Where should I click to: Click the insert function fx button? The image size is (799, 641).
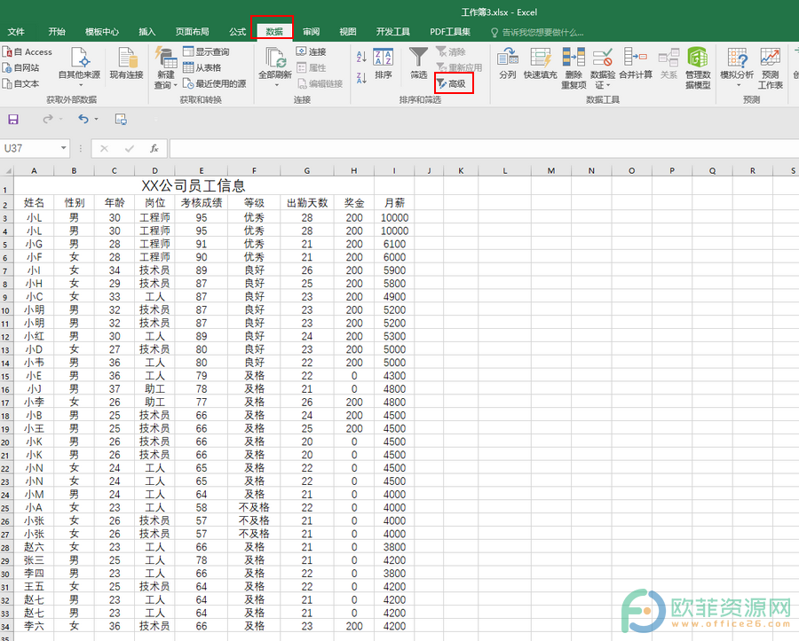(x=154, y=149)
